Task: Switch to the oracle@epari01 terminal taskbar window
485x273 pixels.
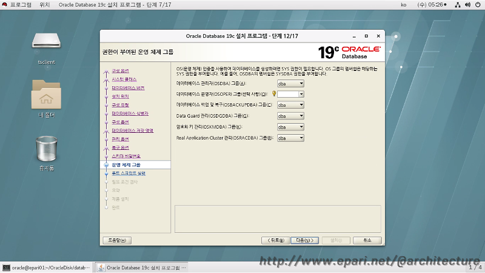Action: tap(47, 268)
